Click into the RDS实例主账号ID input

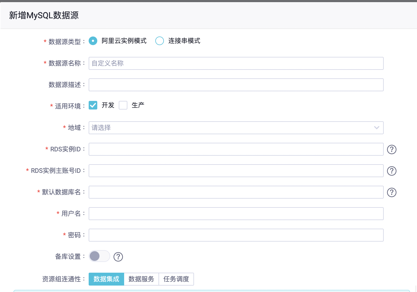pos(236,171)
